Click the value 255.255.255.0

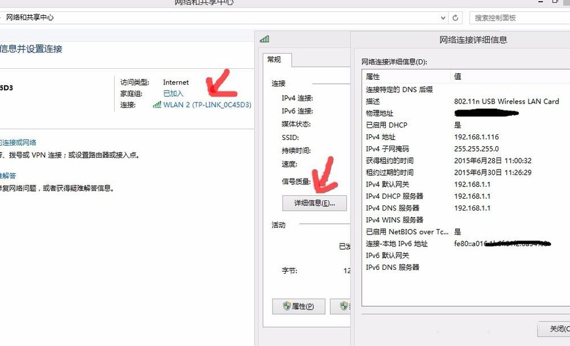pos(476,149)
